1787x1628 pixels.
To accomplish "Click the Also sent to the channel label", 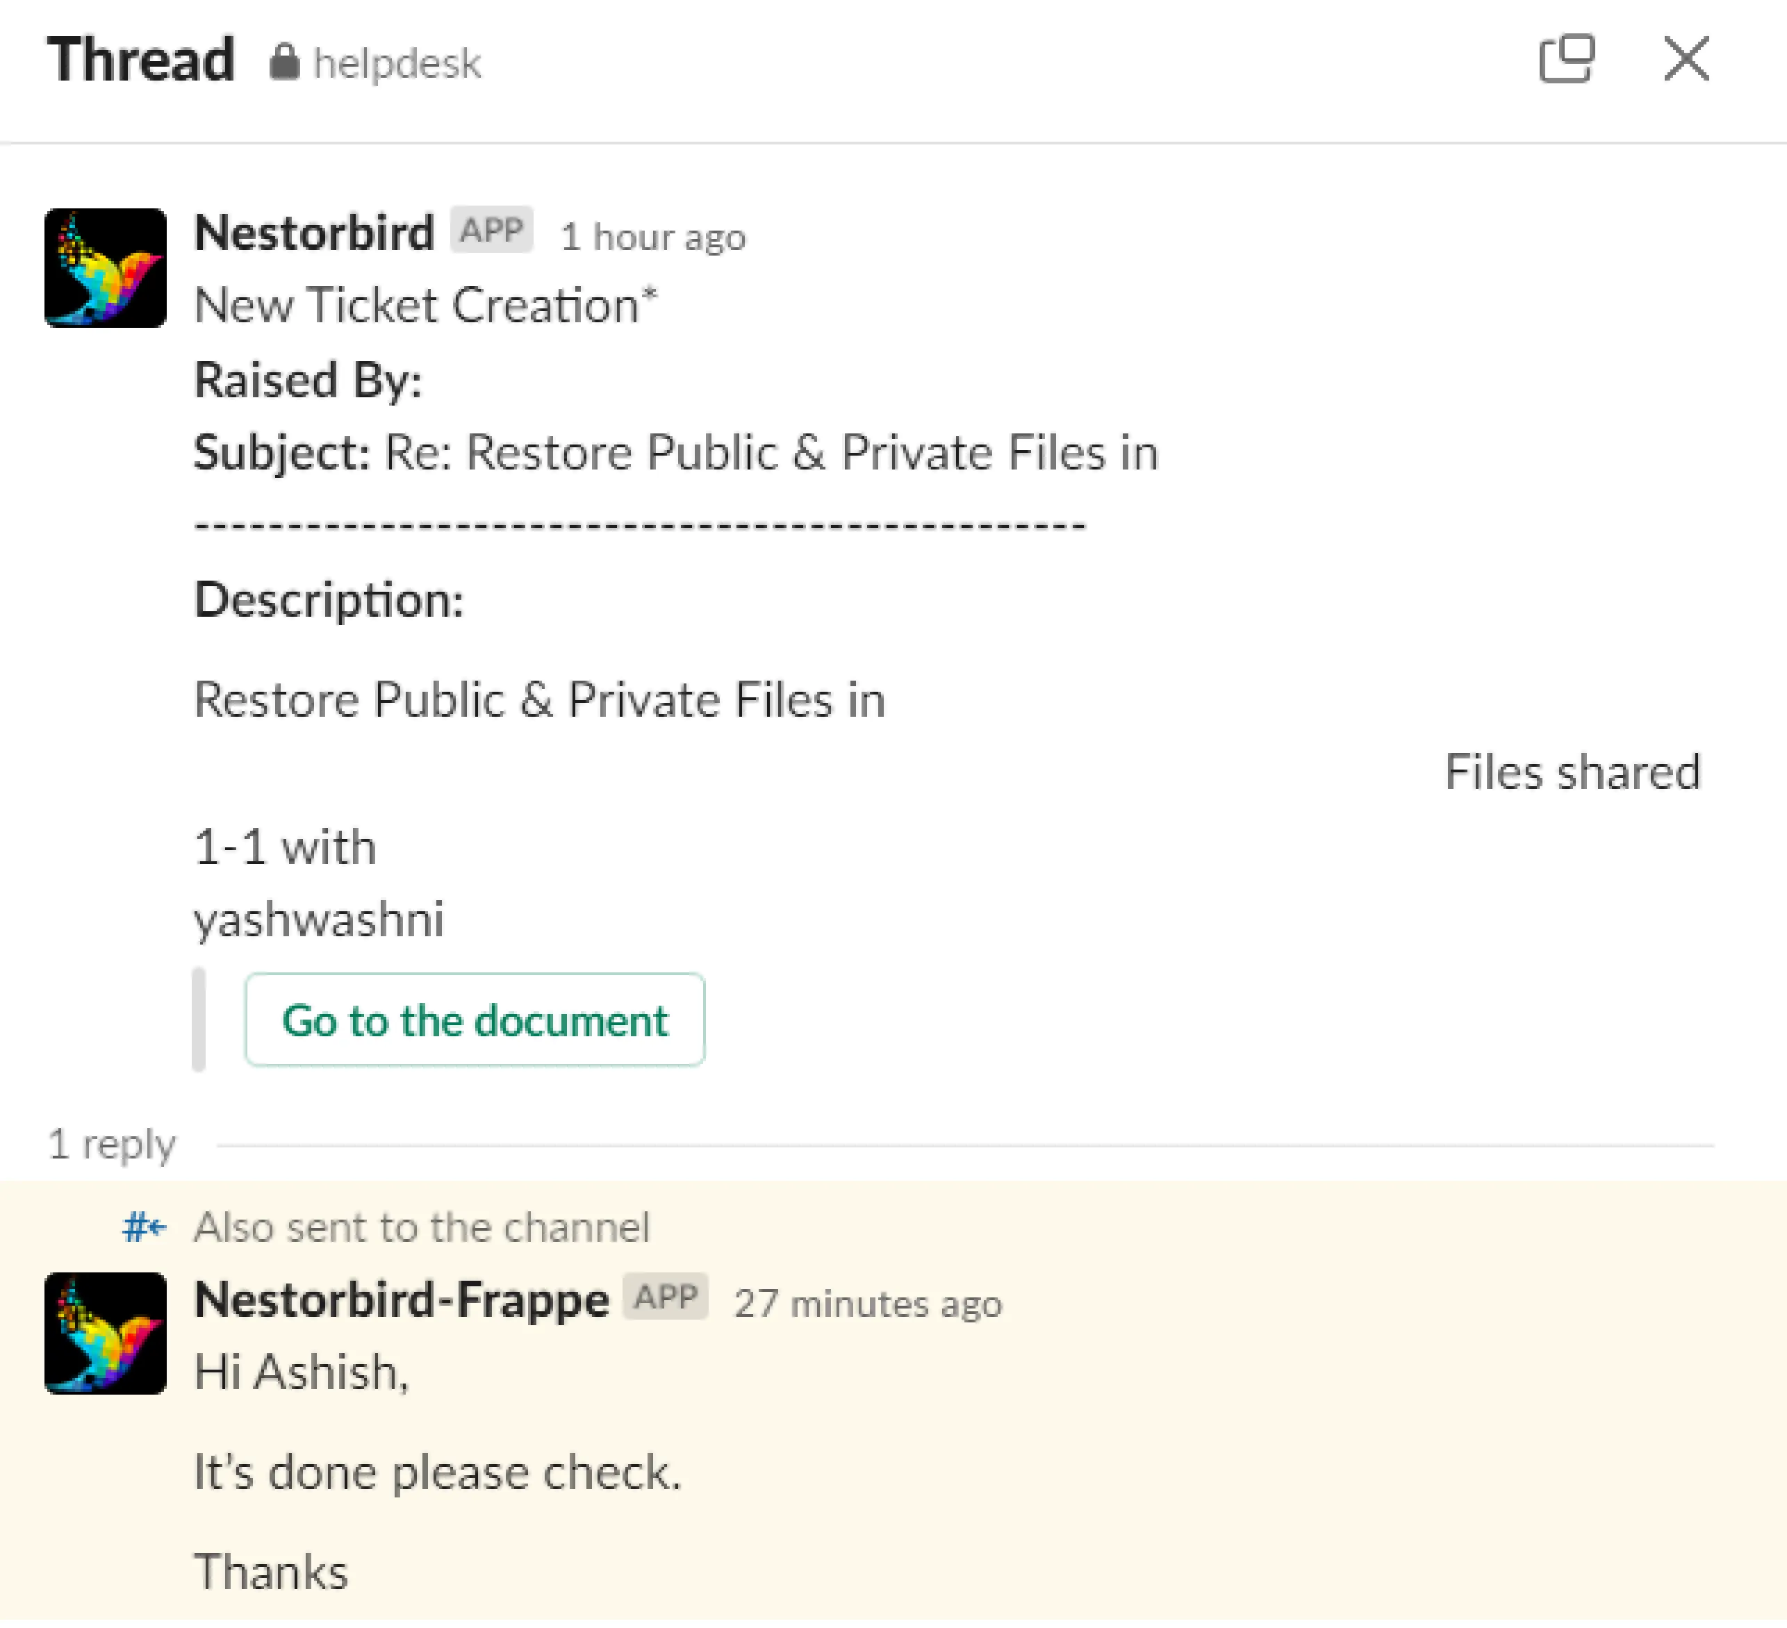I will (x=422, y=1227).
